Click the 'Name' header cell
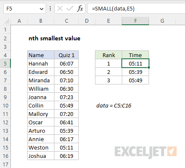The height and width of the screenshot is (168, 185). click(x=41, y=55)
